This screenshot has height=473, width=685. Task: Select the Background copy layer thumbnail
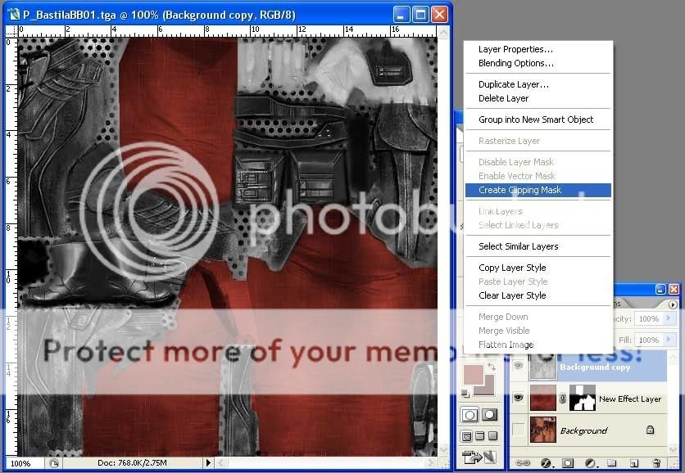pos(542,367)
